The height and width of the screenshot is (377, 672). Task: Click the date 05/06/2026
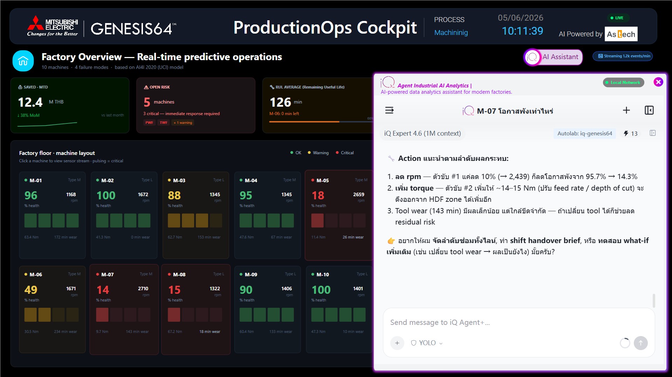point(520,18)
